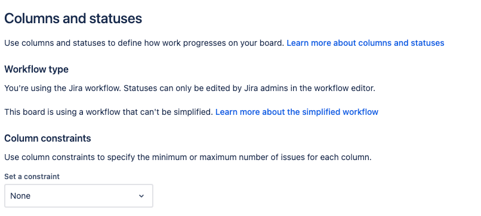Open Learn more about columns and statuses
This screenshot has height=216, width=481.
tap(365, 43)
